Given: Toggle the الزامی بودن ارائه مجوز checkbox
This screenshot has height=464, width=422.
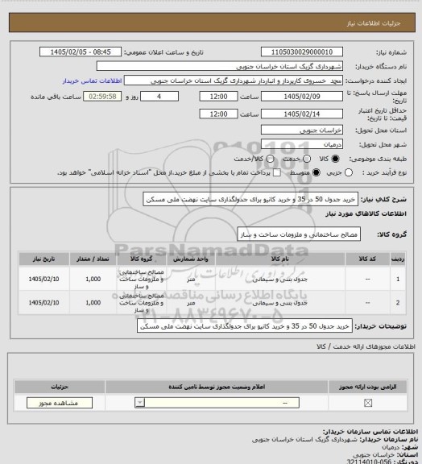Looking at the screenshot, I should pos(368,403).
